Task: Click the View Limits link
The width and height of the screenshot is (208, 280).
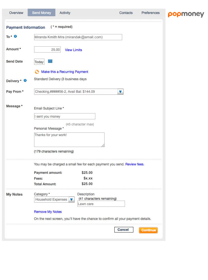Action: [73, 50]
